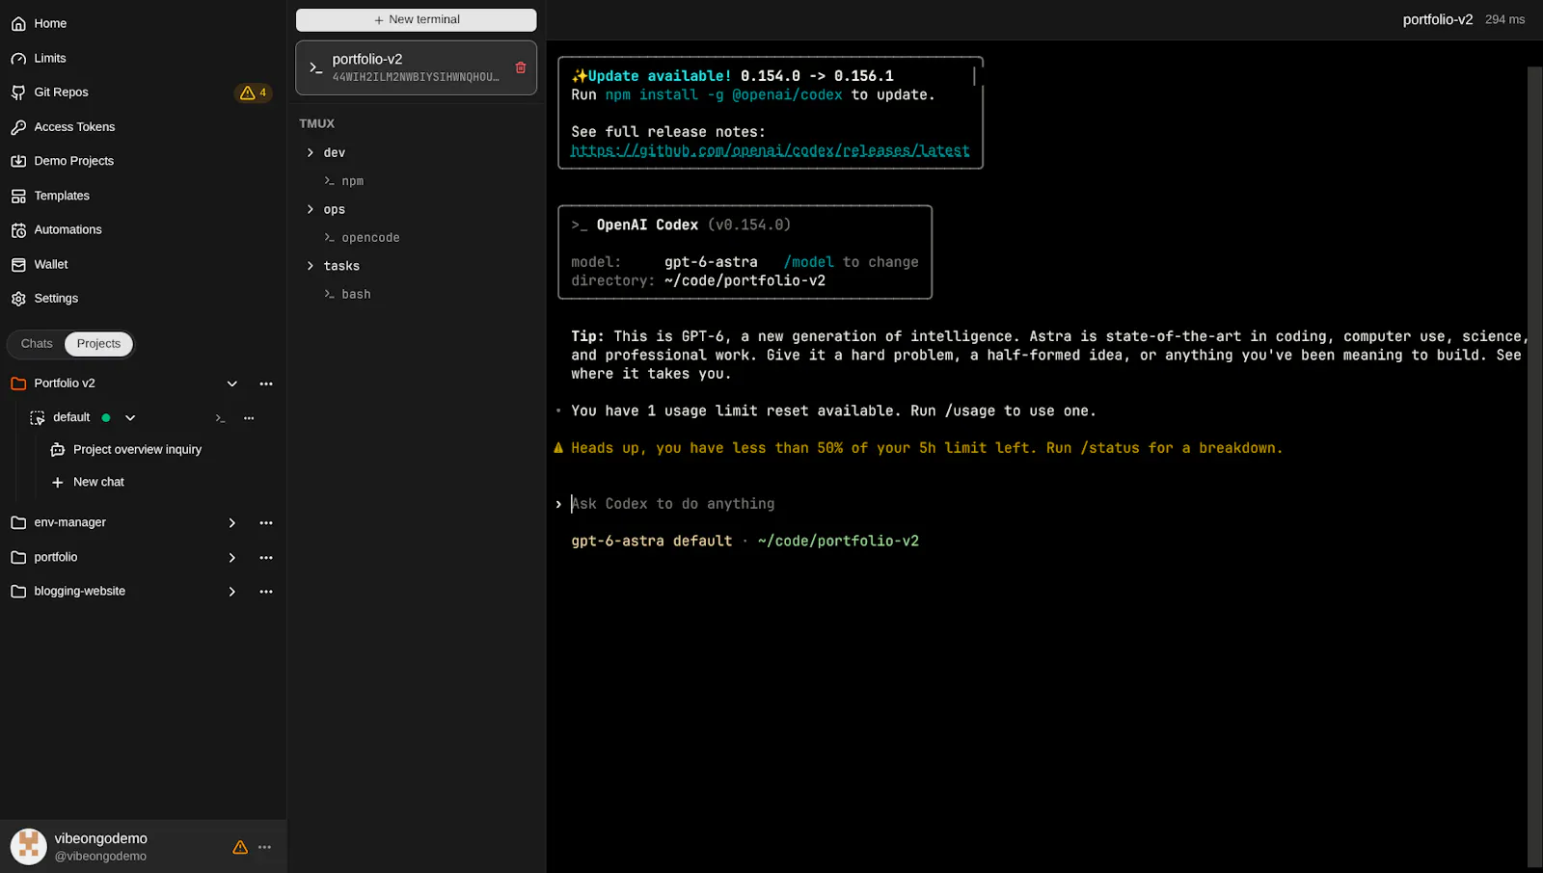This screenshot has height=873, width=1543.
Task: Open the Home page icon in sidebar
Action: [x=18, y=24]
